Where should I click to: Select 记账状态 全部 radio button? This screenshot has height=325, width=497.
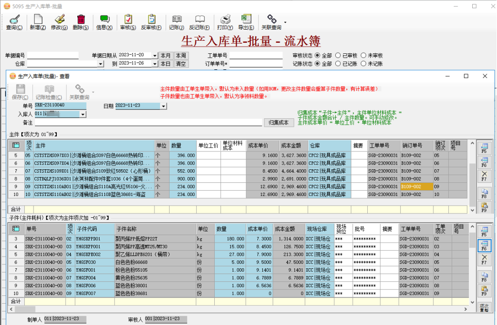click(317, 64)
